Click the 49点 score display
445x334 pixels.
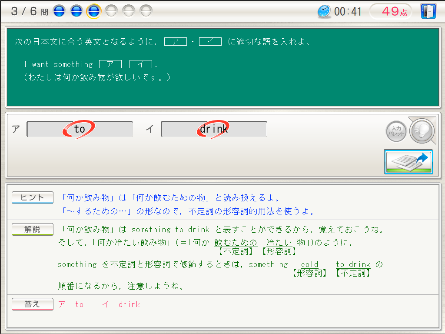click(394, 11)
